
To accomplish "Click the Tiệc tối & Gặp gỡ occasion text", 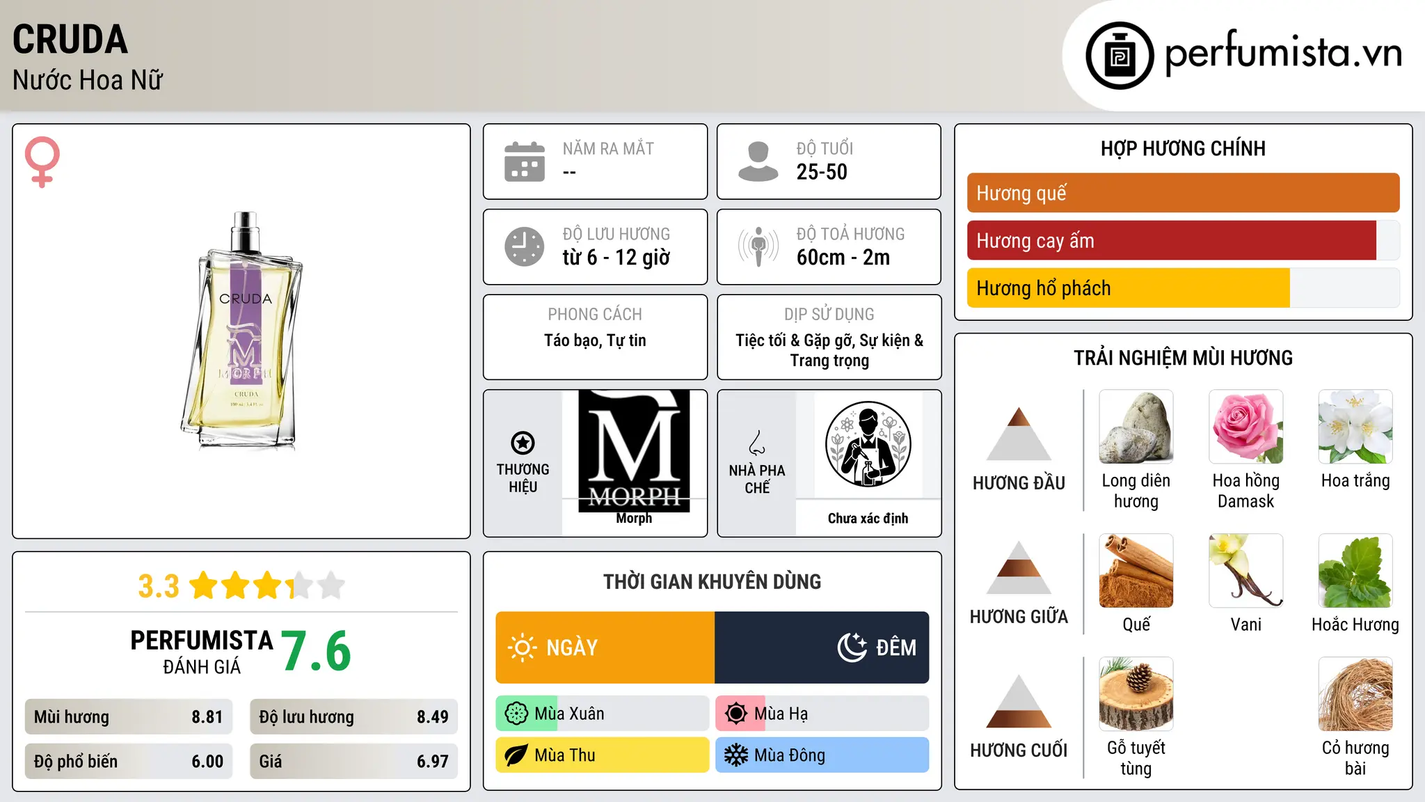I will 829,350.
